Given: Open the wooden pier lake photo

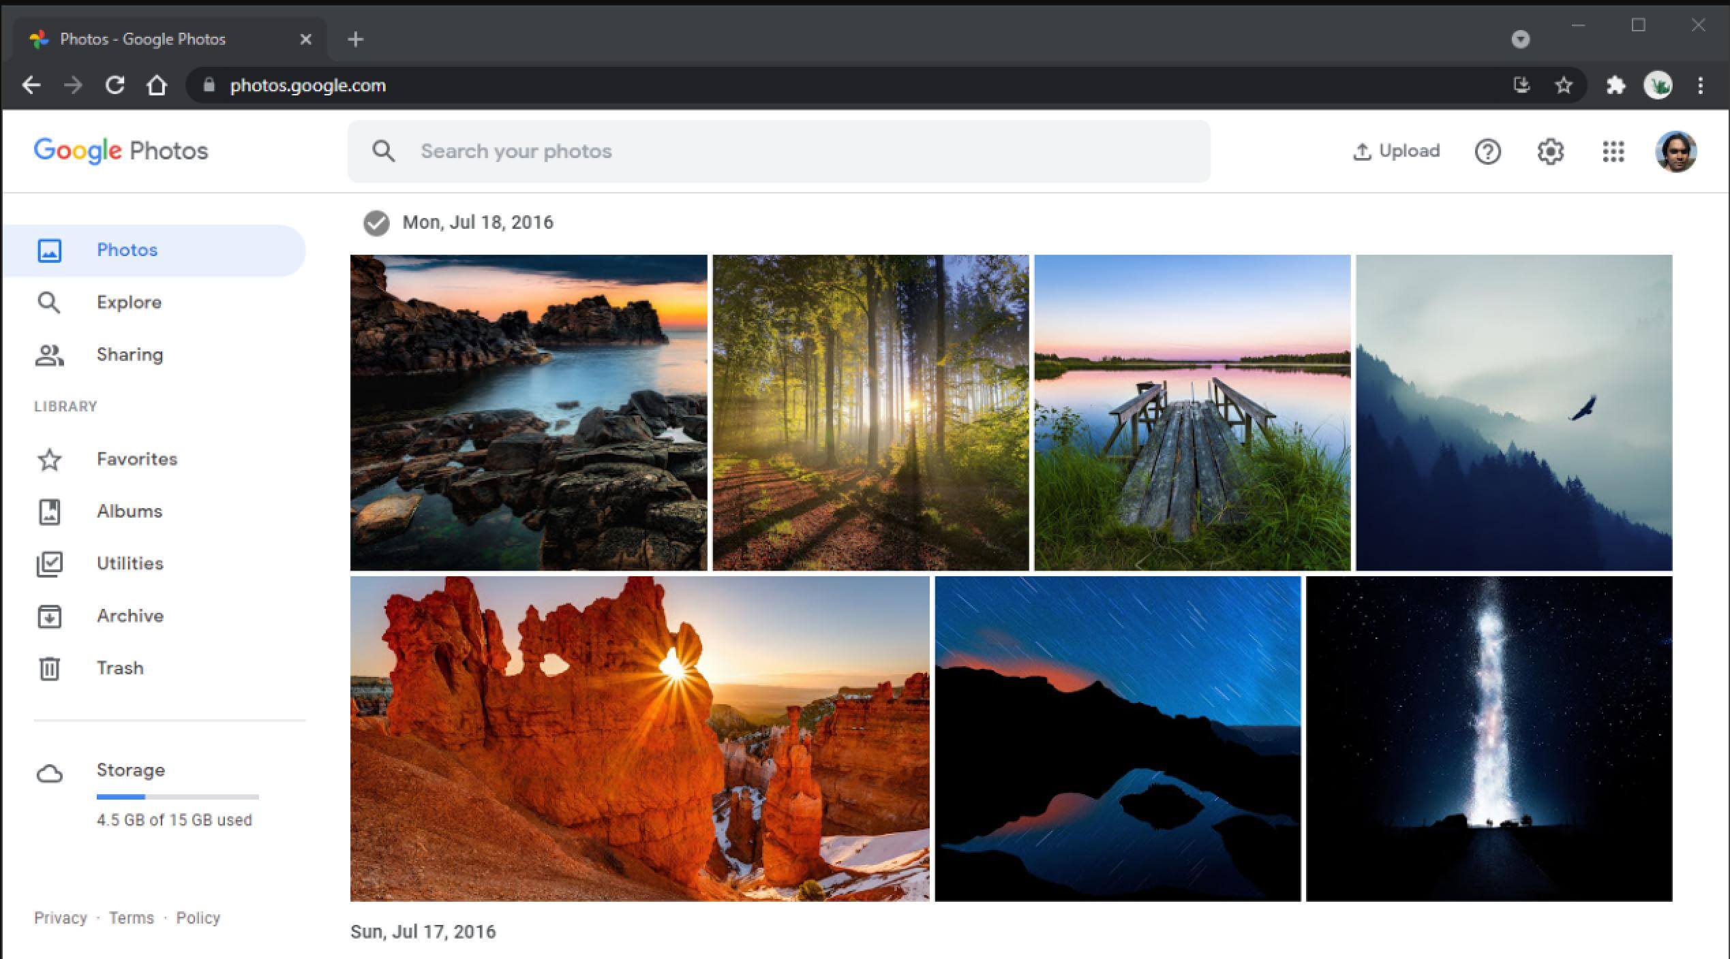Looking at the screenshot, I should (x=1193, y=413).
